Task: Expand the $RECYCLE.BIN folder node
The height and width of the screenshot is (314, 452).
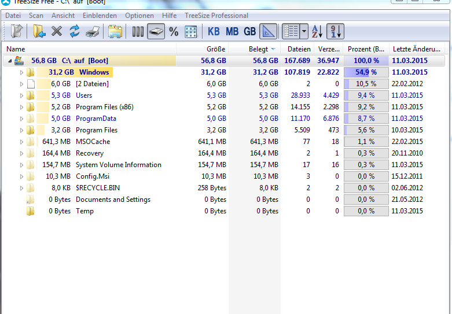Action: click(21, 188)
